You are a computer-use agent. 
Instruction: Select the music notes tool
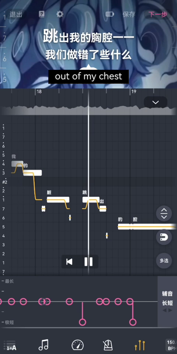coord(44,345)
